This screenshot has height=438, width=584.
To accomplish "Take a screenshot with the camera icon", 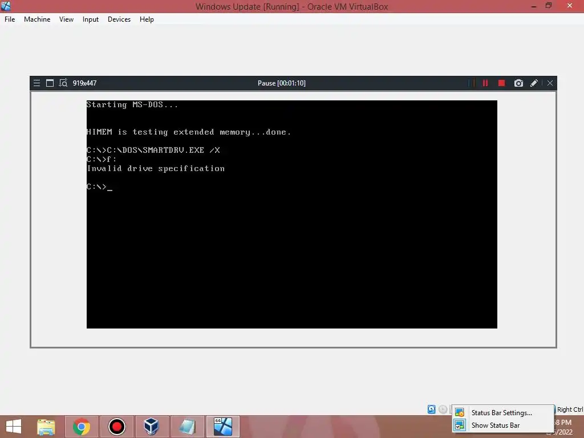I will 518,83.
